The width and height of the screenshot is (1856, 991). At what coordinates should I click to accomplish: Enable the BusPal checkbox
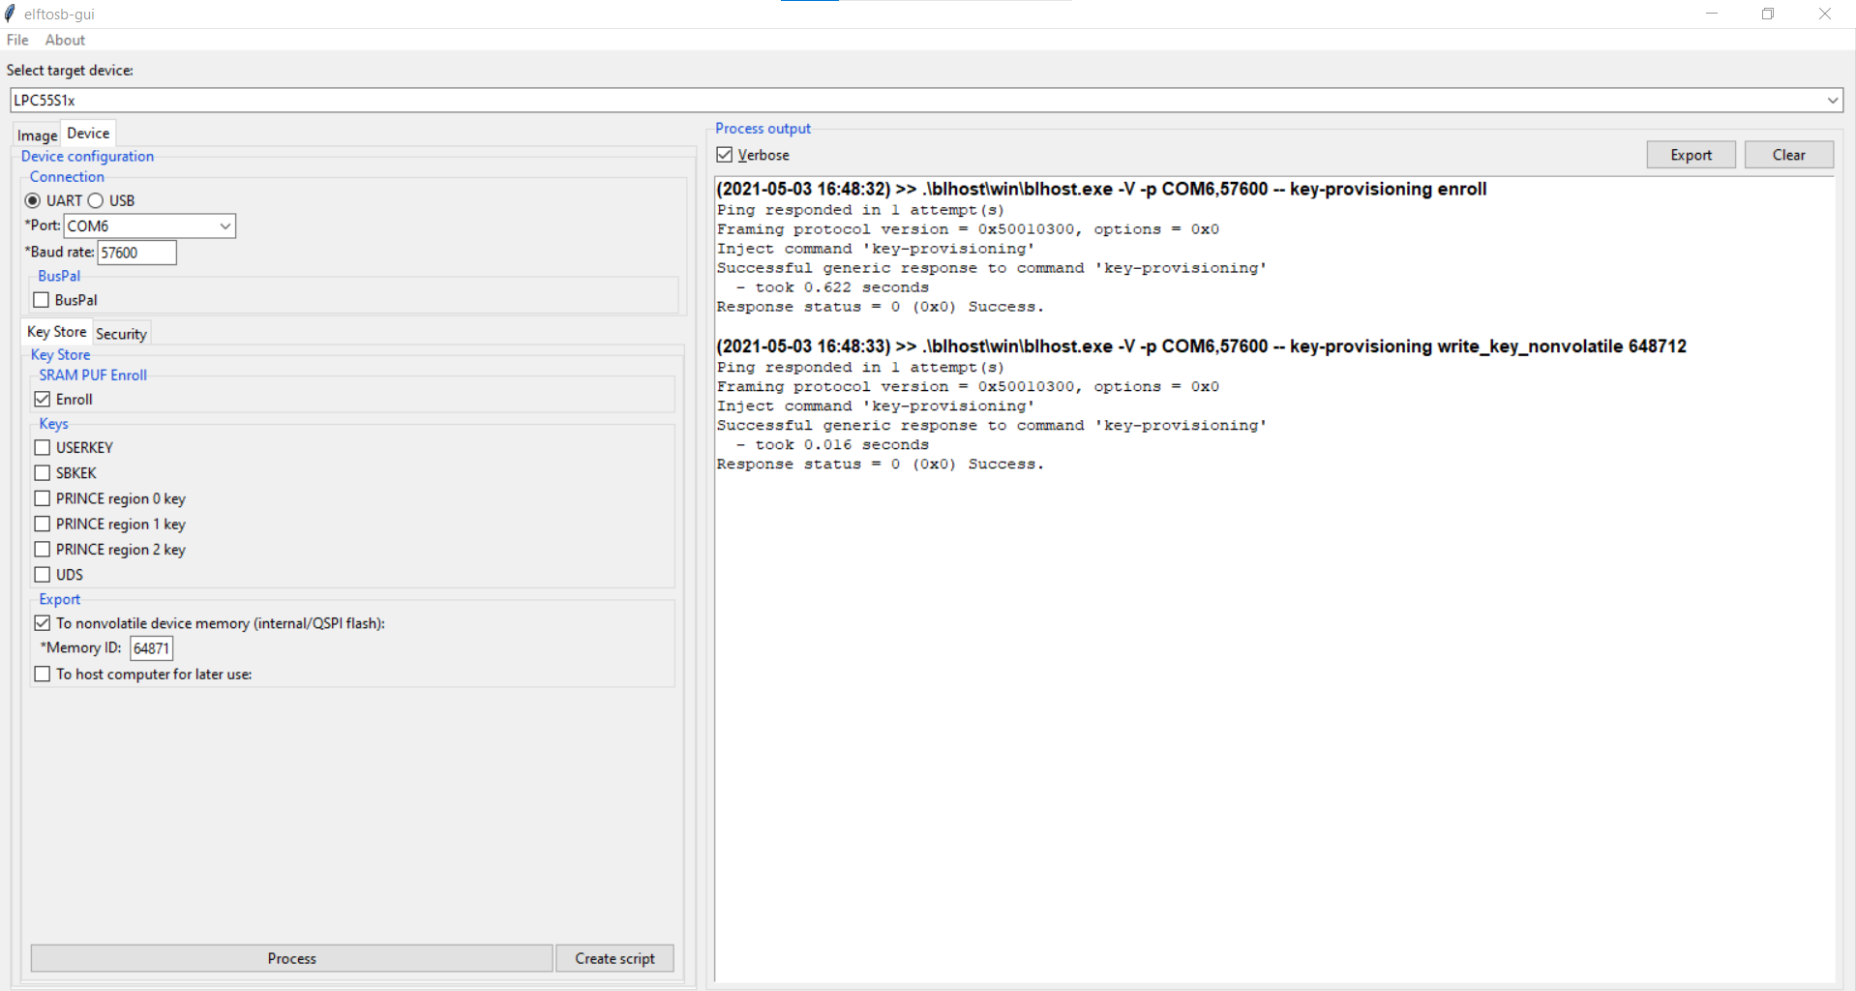42,300
